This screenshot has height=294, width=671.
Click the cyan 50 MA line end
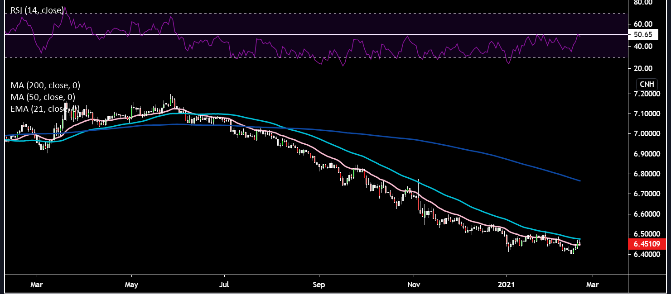coord(579,238)
